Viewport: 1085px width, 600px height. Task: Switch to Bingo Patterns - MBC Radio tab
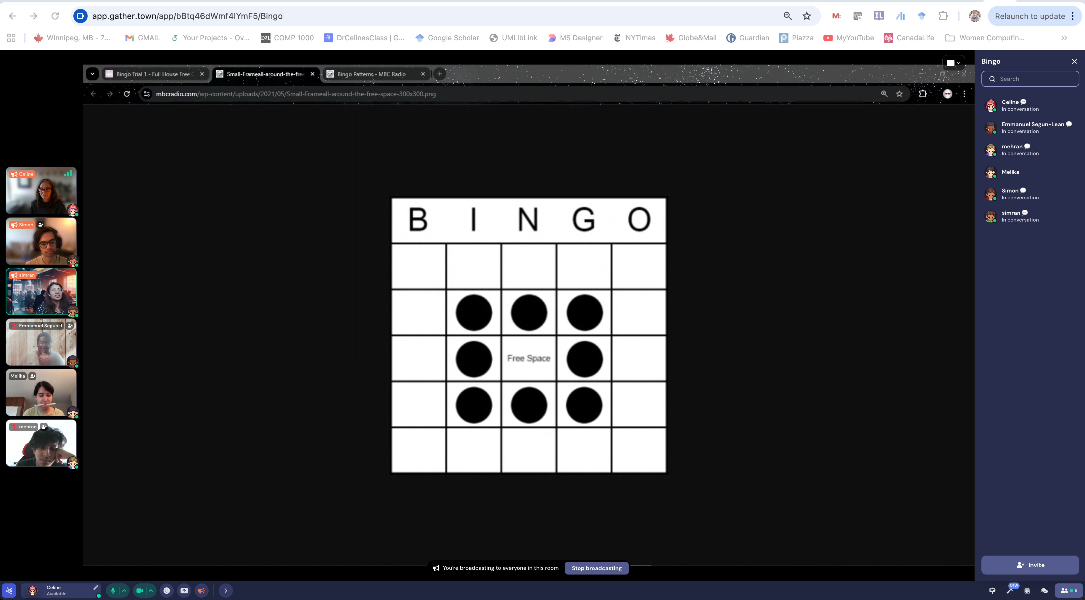pyautogui.click(x=371, y=74)
